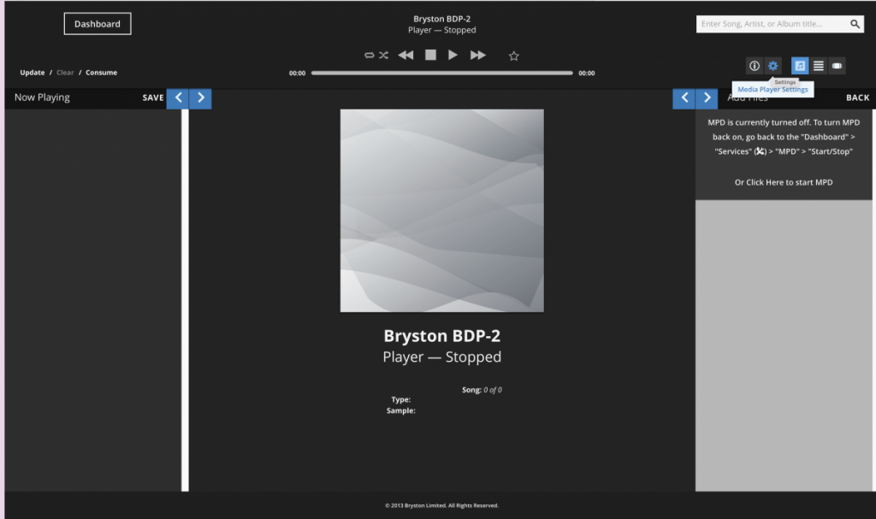The width and height of the screenshot is (876, 519).
Task: Open the settings gear icon
Action: [772, 66]
